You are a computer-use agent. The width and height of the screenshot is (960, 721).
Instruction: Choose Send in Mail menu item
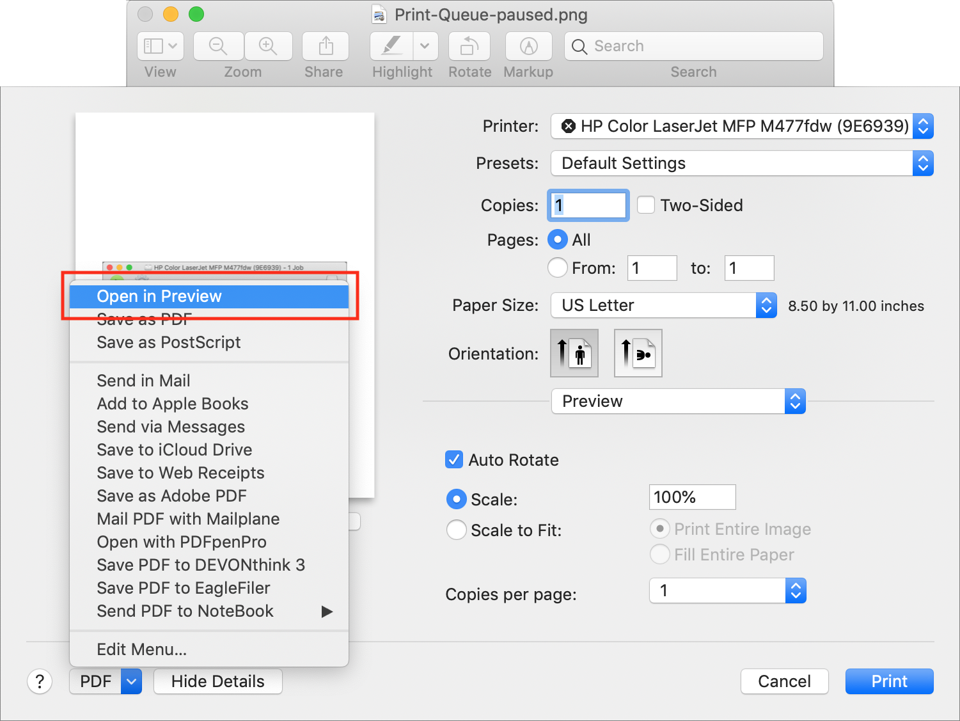pyautogui.click(x=209, y=381)
